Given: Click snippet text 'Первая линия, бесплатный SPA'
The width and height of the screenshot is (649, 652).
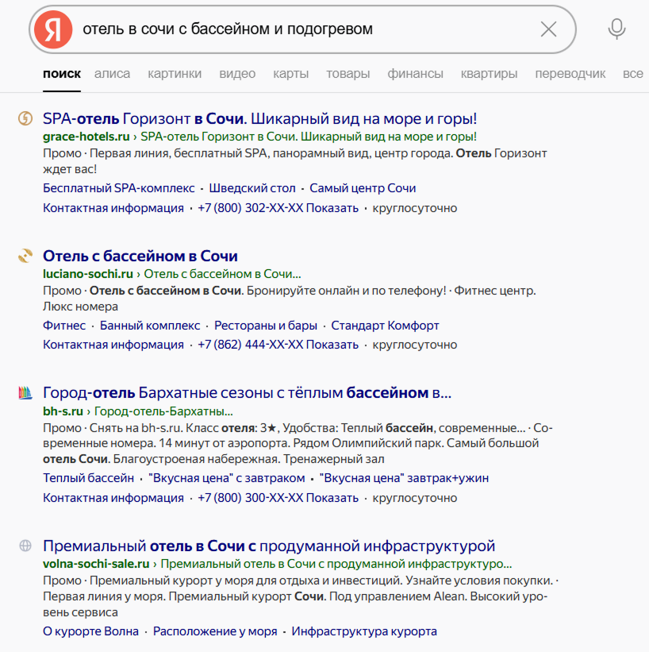Looking at the screenshot, I should (178, 153).
